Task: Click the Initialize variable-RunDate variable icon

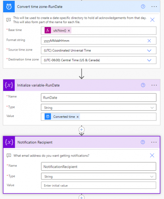Action: [9, 85]
